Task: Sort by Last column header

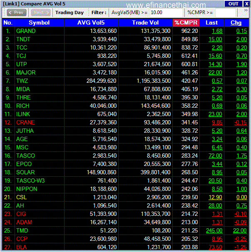Action: tap(212, 22)
